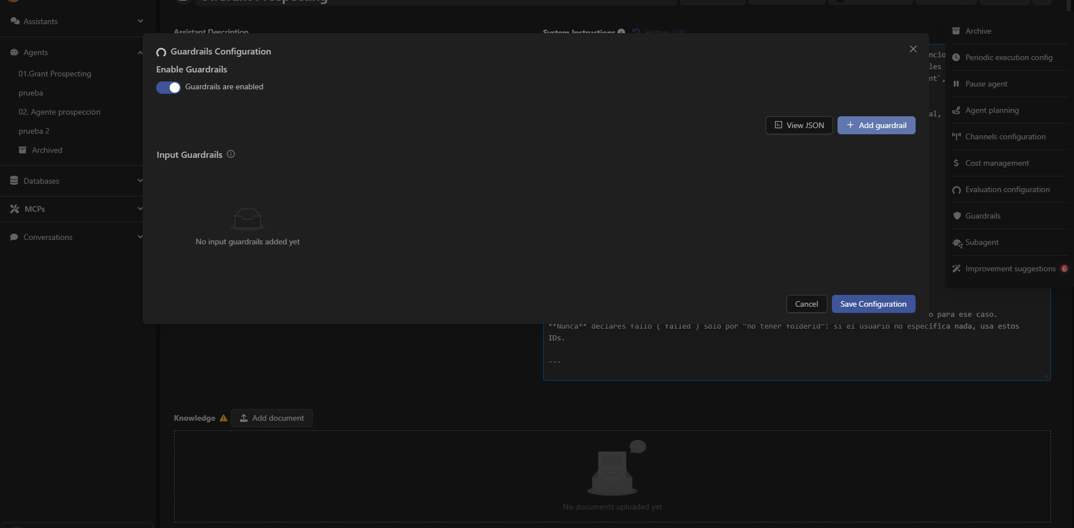
Task: Click the red 6 suggestions badge
Action: pos(1064,268)
